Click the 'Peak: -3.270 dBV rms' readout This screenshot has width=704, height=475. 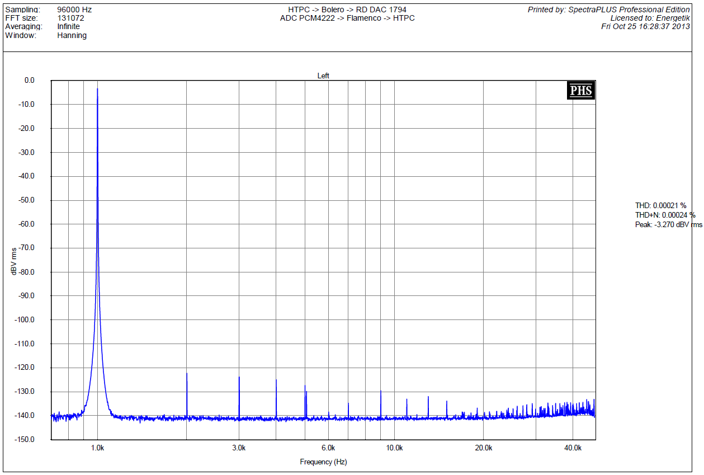click(x=668, y=224)
